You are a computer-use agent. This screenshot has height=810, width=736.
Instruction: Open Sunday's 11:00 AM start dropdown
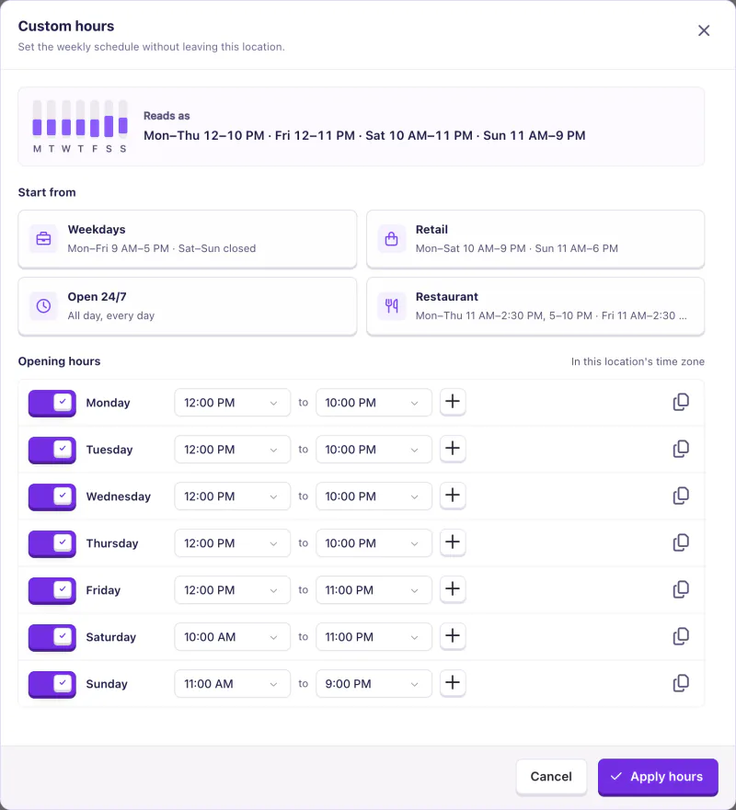point(233,684)
